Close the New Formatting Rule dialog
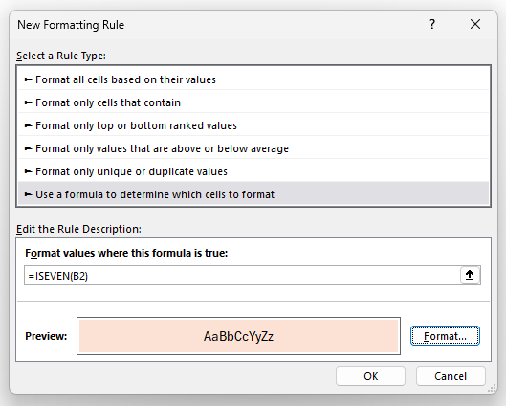This screenshot has width=506, height=406. [x=475, y=24]
